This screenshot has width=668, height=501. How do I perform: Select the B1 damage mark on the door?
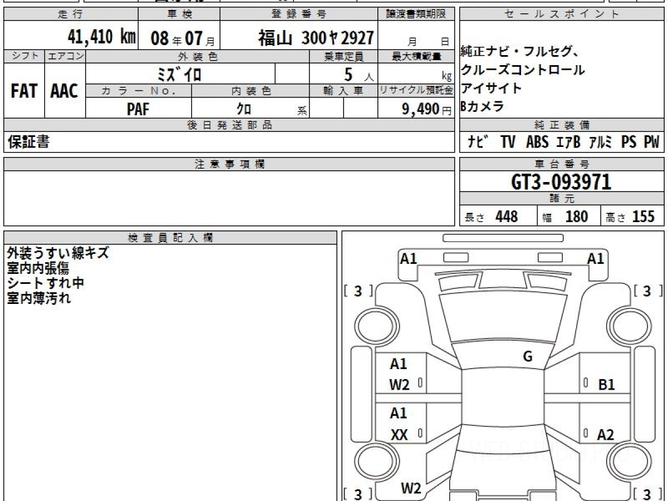click(x=606, y=385)
